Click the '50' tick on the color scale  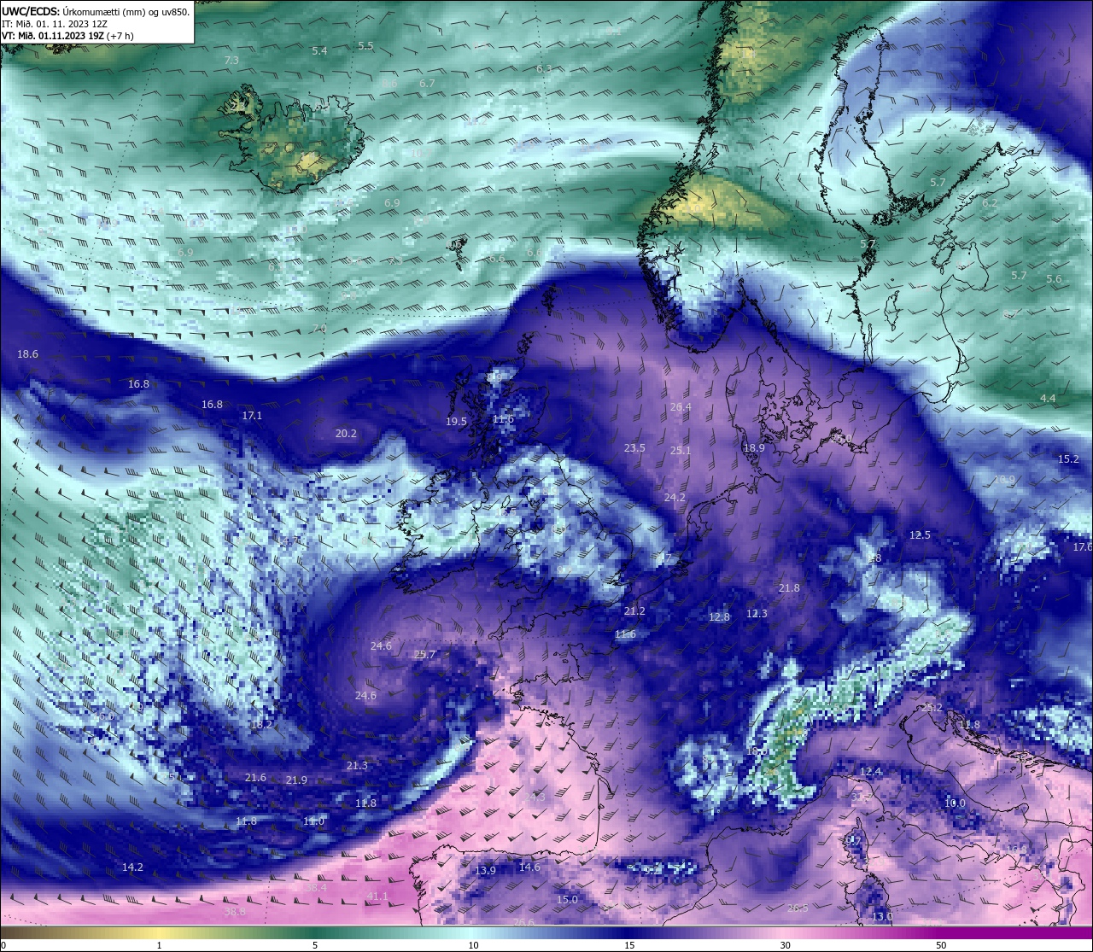[940, 945]
